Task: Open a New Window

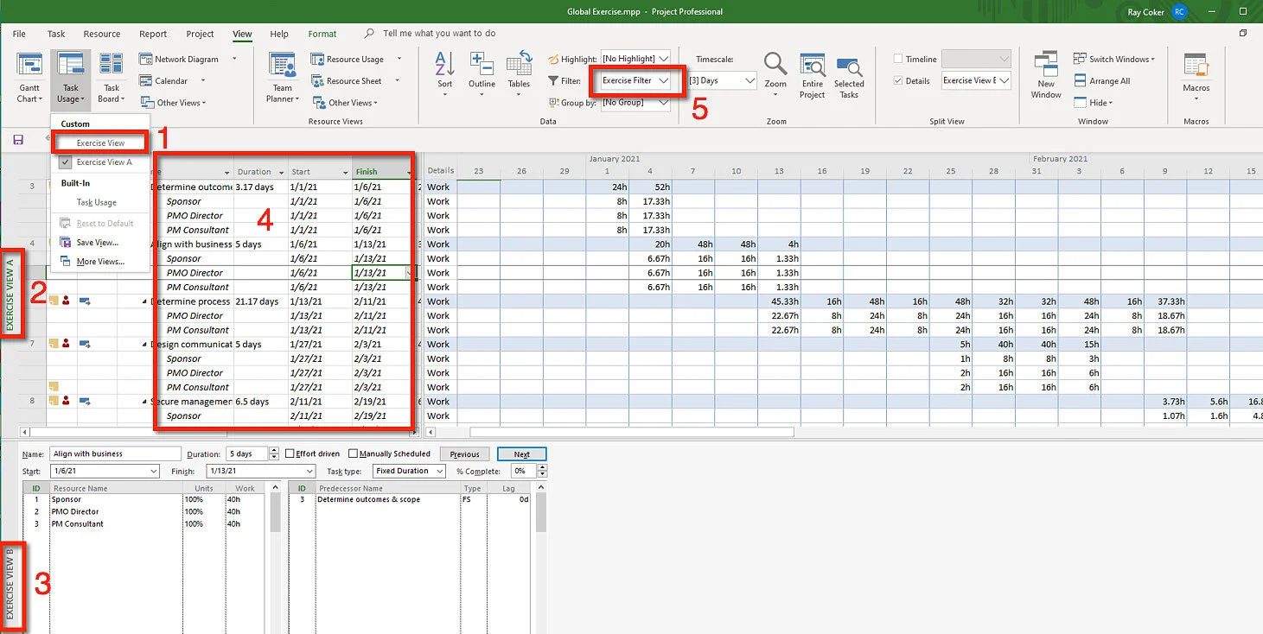Action: (x=1046, y=76)
